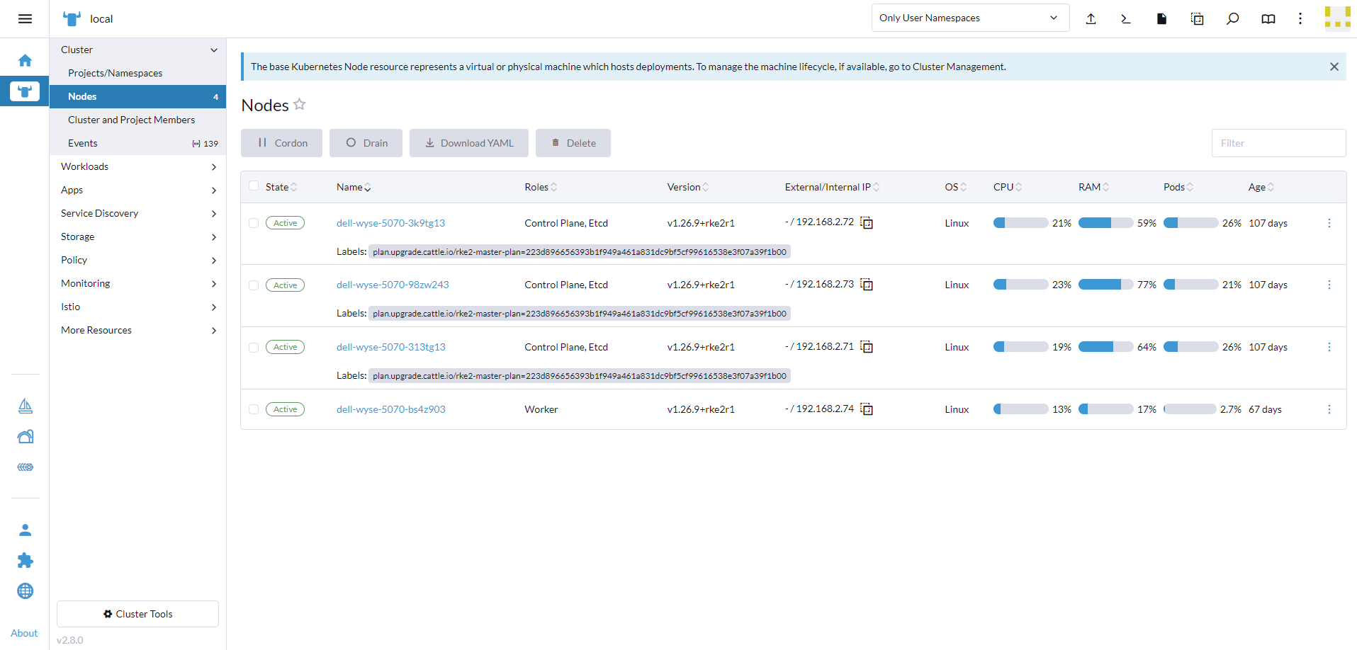
Task: Open the resource search magnifier icon
Action: click(x=1232, y=19)
